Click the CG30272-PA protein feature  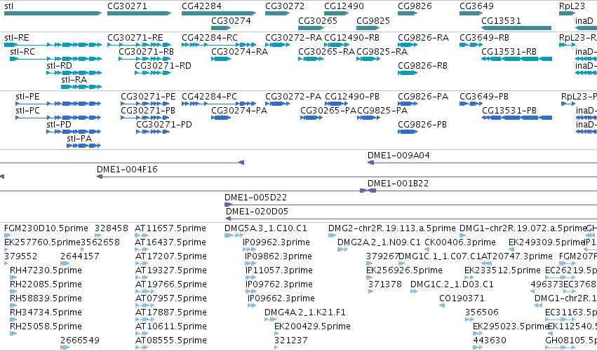tap(278, 104)
